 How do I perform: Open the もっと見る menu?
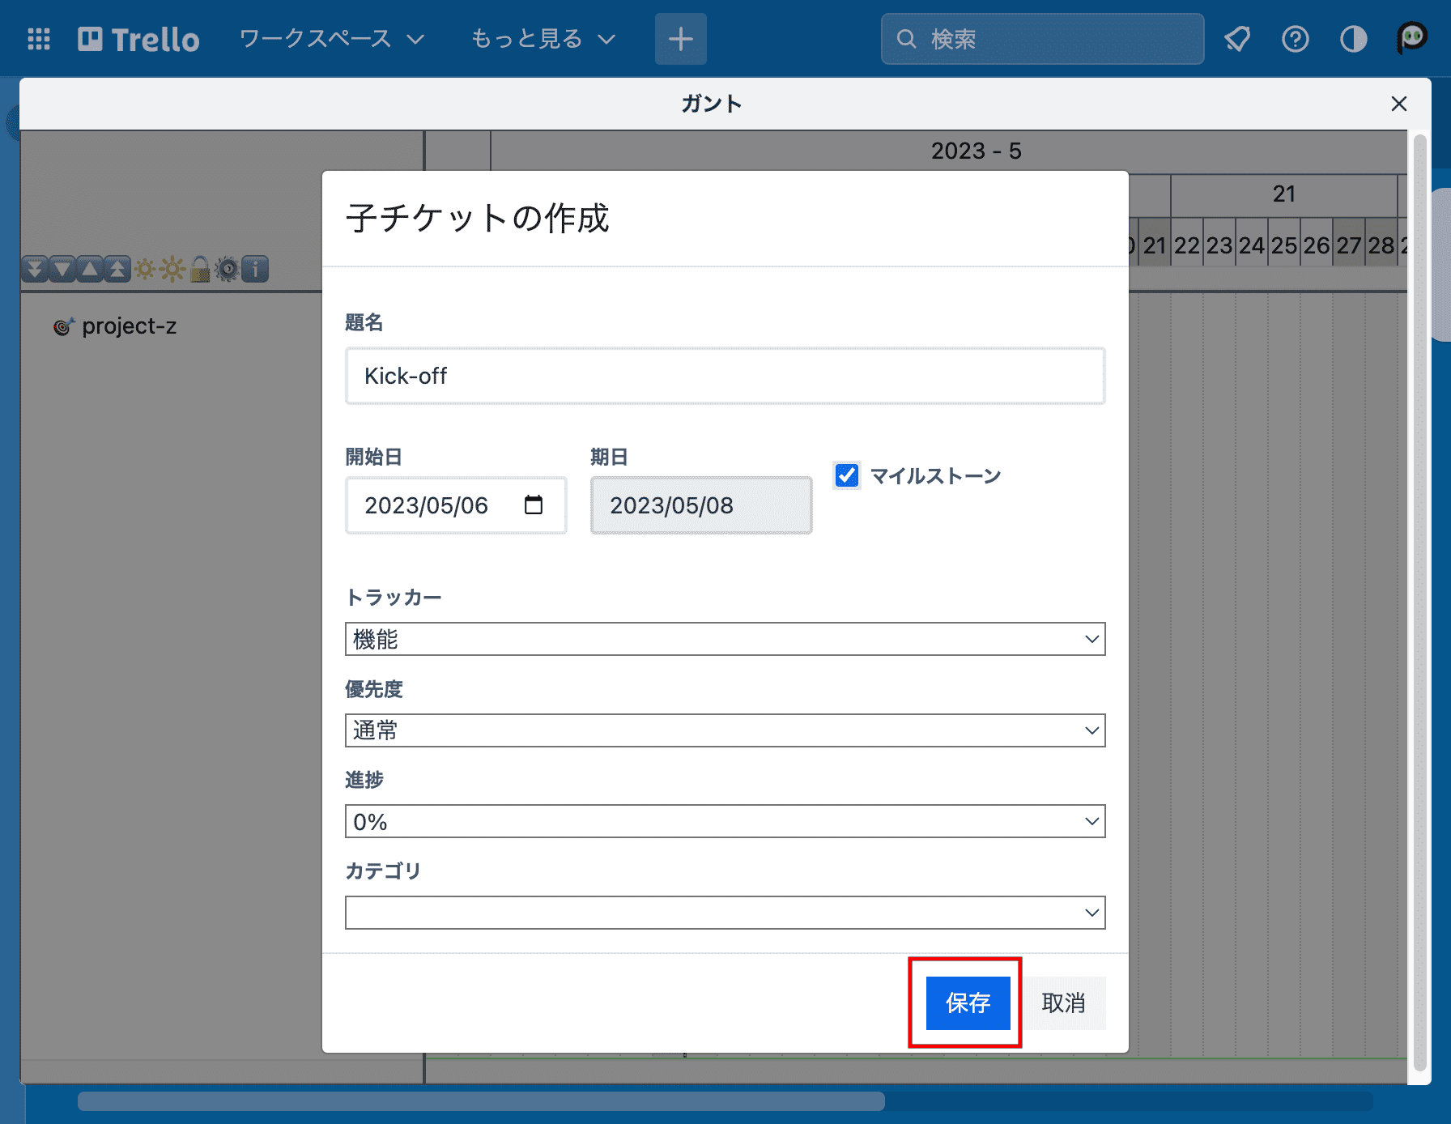click(541, 38)
